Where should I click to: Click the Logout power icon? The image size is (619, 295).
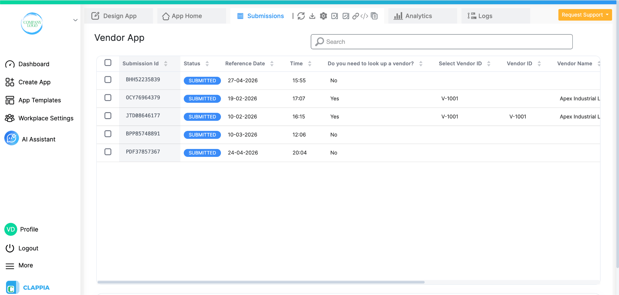(10, 248)
